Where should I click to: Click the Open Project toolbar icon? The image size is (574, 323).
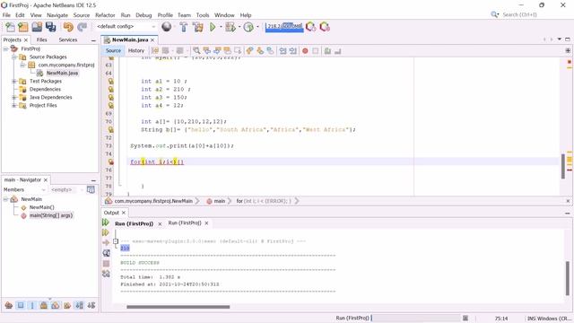[37, 27]
